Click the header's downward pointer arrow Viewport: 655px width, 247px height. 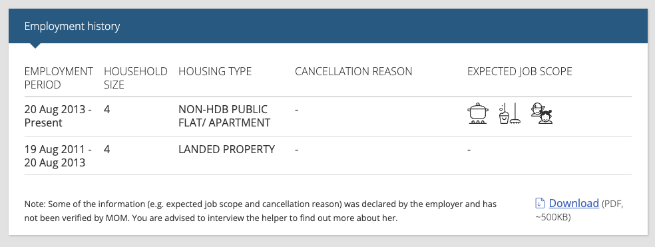pyautogui.click(x=35, y=45)
